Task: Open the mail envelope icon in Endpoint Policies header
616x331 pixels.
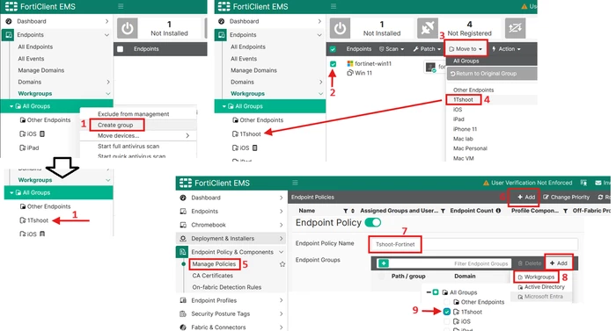Action: pyautogui.click(x=598, y=183)
